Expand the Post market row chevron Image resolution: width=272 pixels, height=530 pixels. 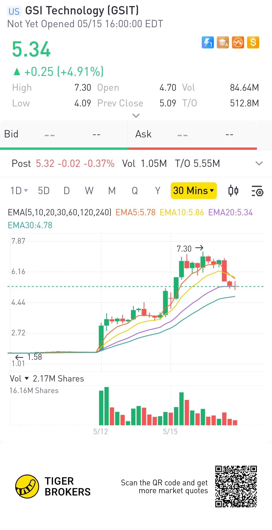(x=259, y=163)
